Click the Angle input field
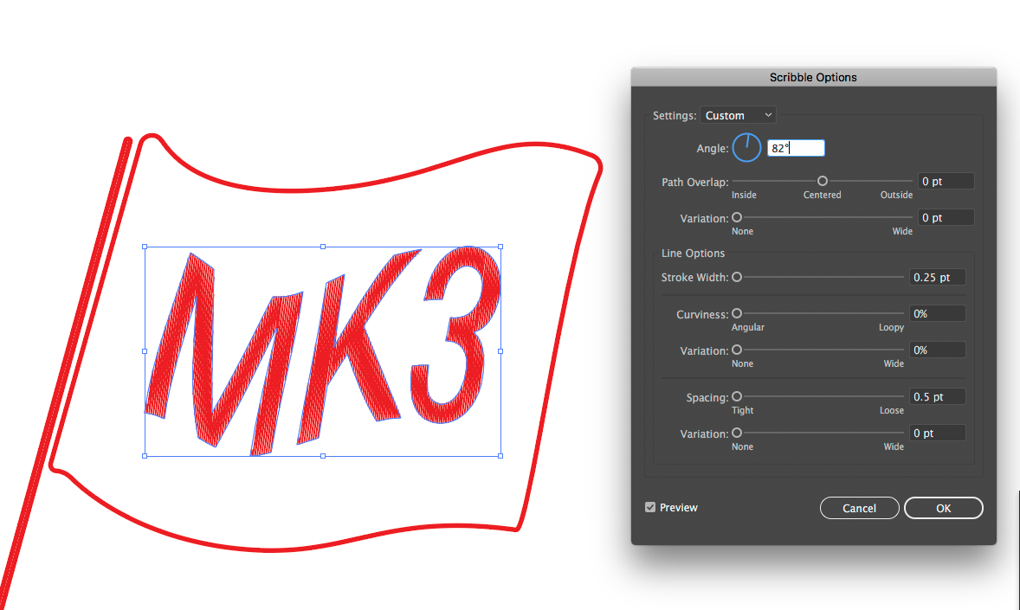This screenshot has width=1020, height=610. tap(796, 148)
